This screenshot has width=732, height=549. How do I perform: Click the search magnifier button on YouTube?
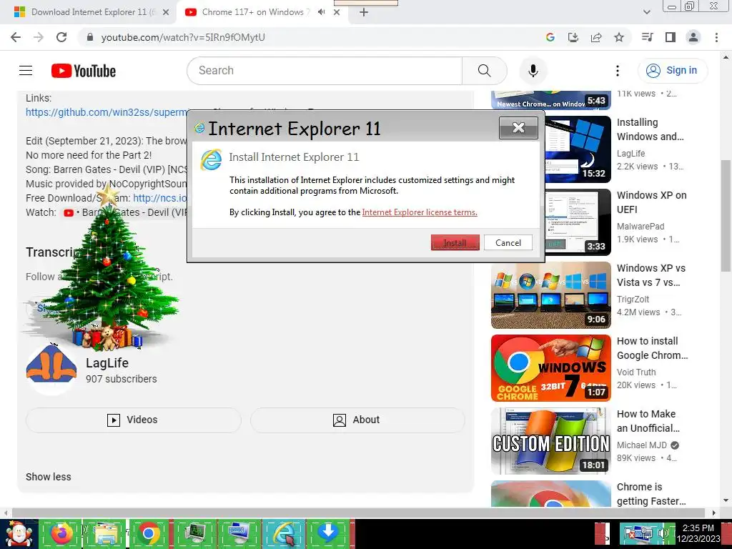point(485,71)
